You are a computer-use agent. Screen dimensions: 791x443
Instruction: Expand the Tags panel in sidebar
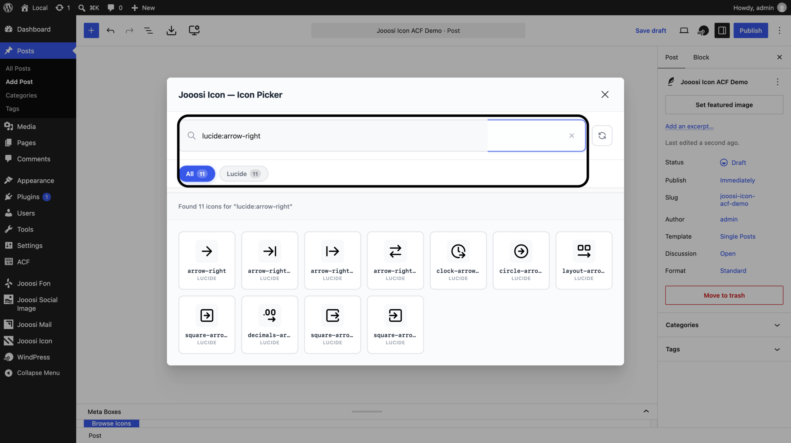(724, 349)
